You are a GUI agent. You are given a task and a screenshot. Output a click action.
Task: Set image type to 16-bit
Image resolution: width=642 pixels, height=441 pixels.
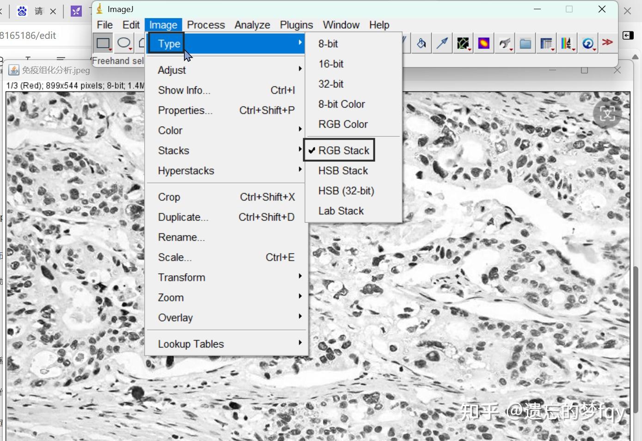pyautogui.click(x=353, y=64)
